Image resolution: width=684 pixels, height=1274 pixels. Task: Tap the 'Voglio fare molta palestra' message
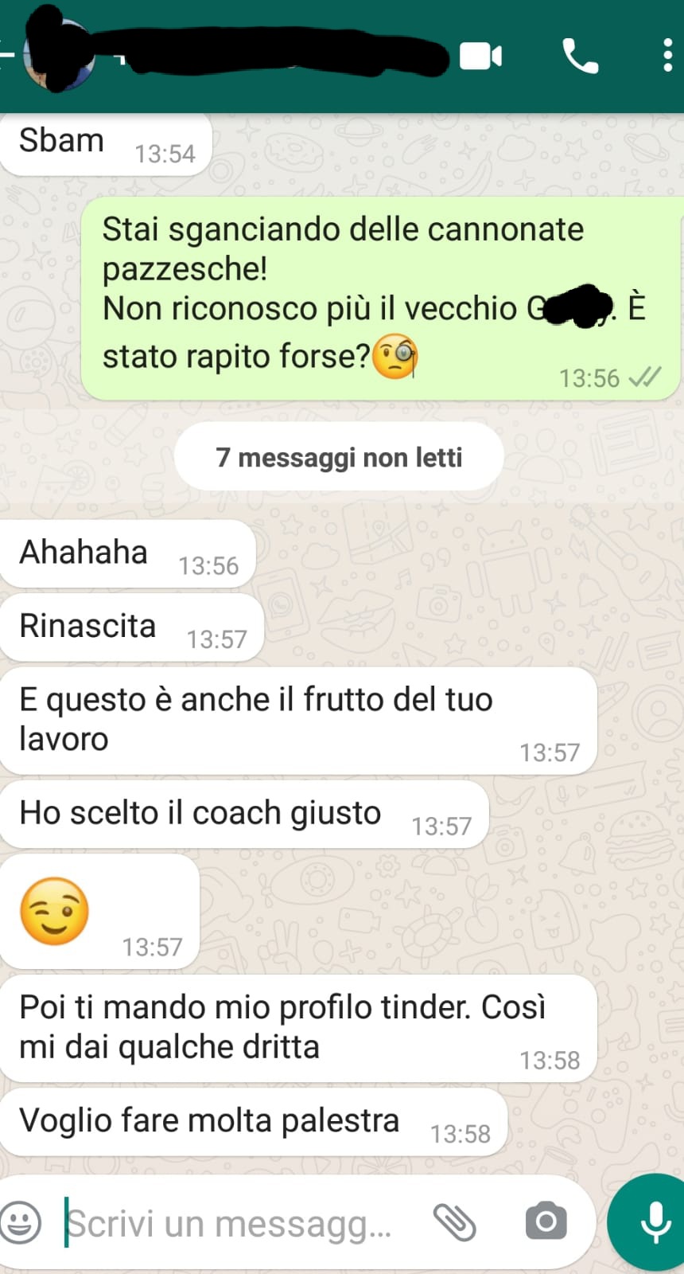click(x=253, y=1122)
